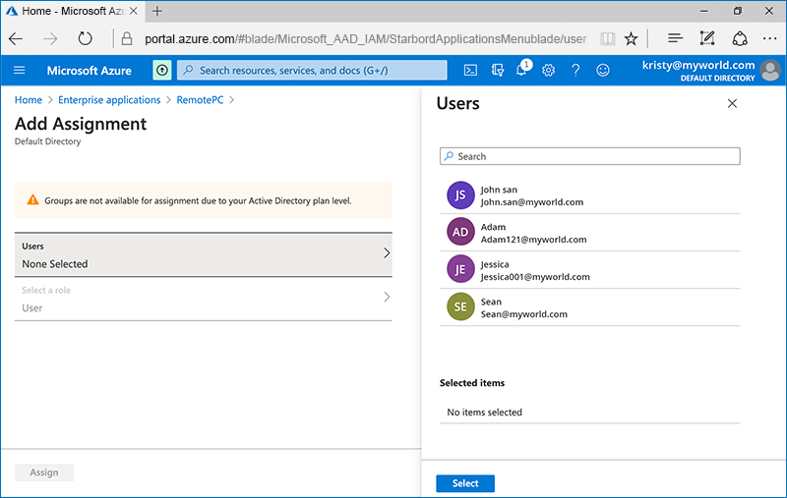This screenshot has height=498, width=787.
Task: Expand the Users None Selected row
Action: click(x=204, y=254)
